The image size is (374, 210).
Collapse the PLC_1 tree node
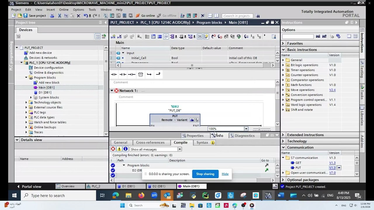click(22, 63)
